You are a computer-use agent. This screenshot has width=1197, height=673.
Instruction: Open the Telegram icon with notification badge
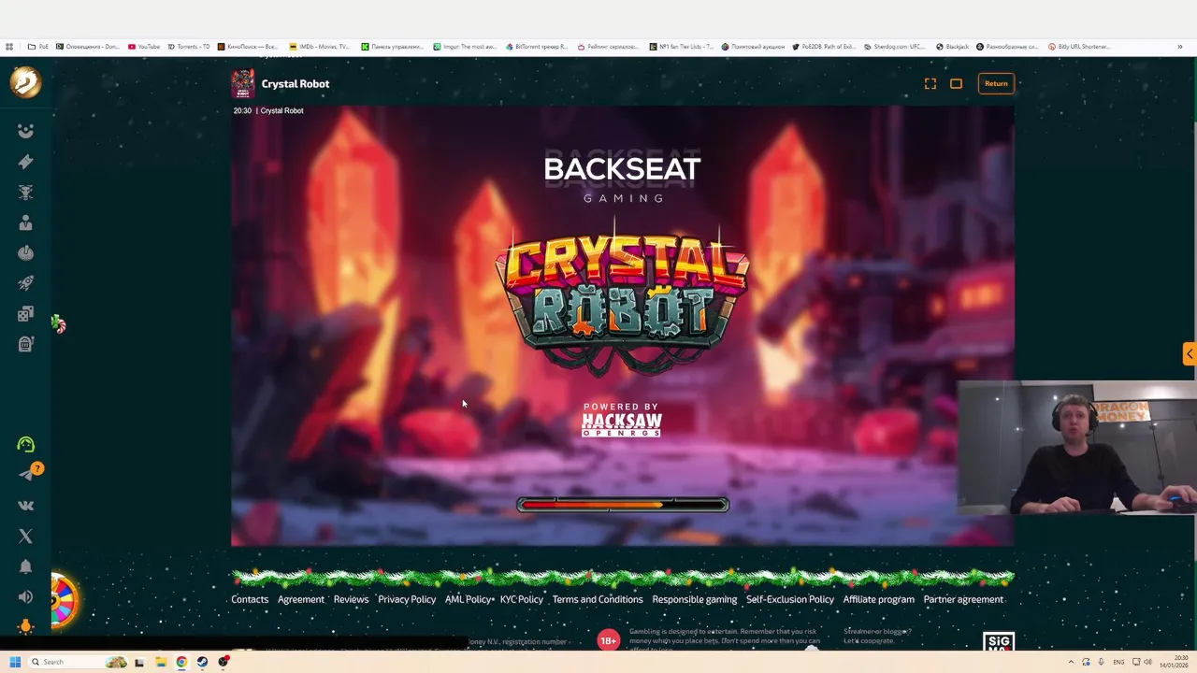click(27, 473)
